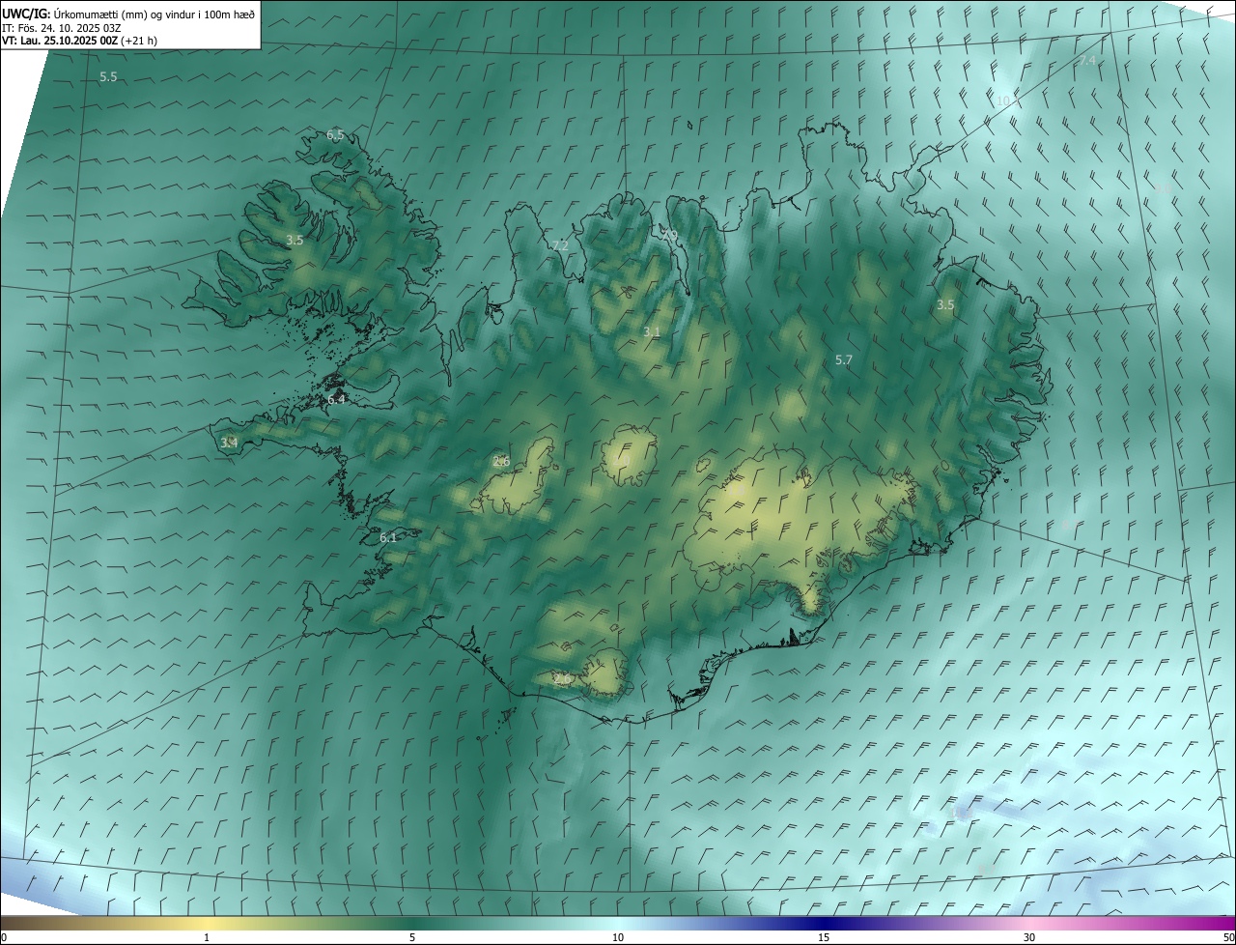
Task: Click the color scale tick labeled 50
Action: (x=1228, y=937)
